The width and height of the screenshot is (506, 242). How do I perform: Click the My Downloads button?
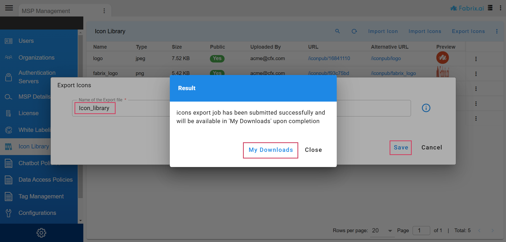[x=270, y=150]
